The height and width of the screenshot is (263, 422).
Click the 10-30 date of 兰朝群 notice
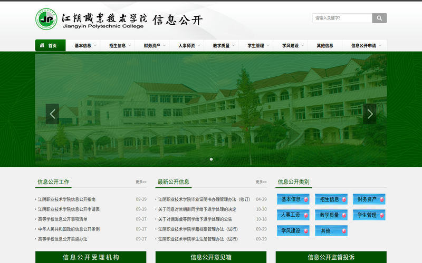[261, 209]
